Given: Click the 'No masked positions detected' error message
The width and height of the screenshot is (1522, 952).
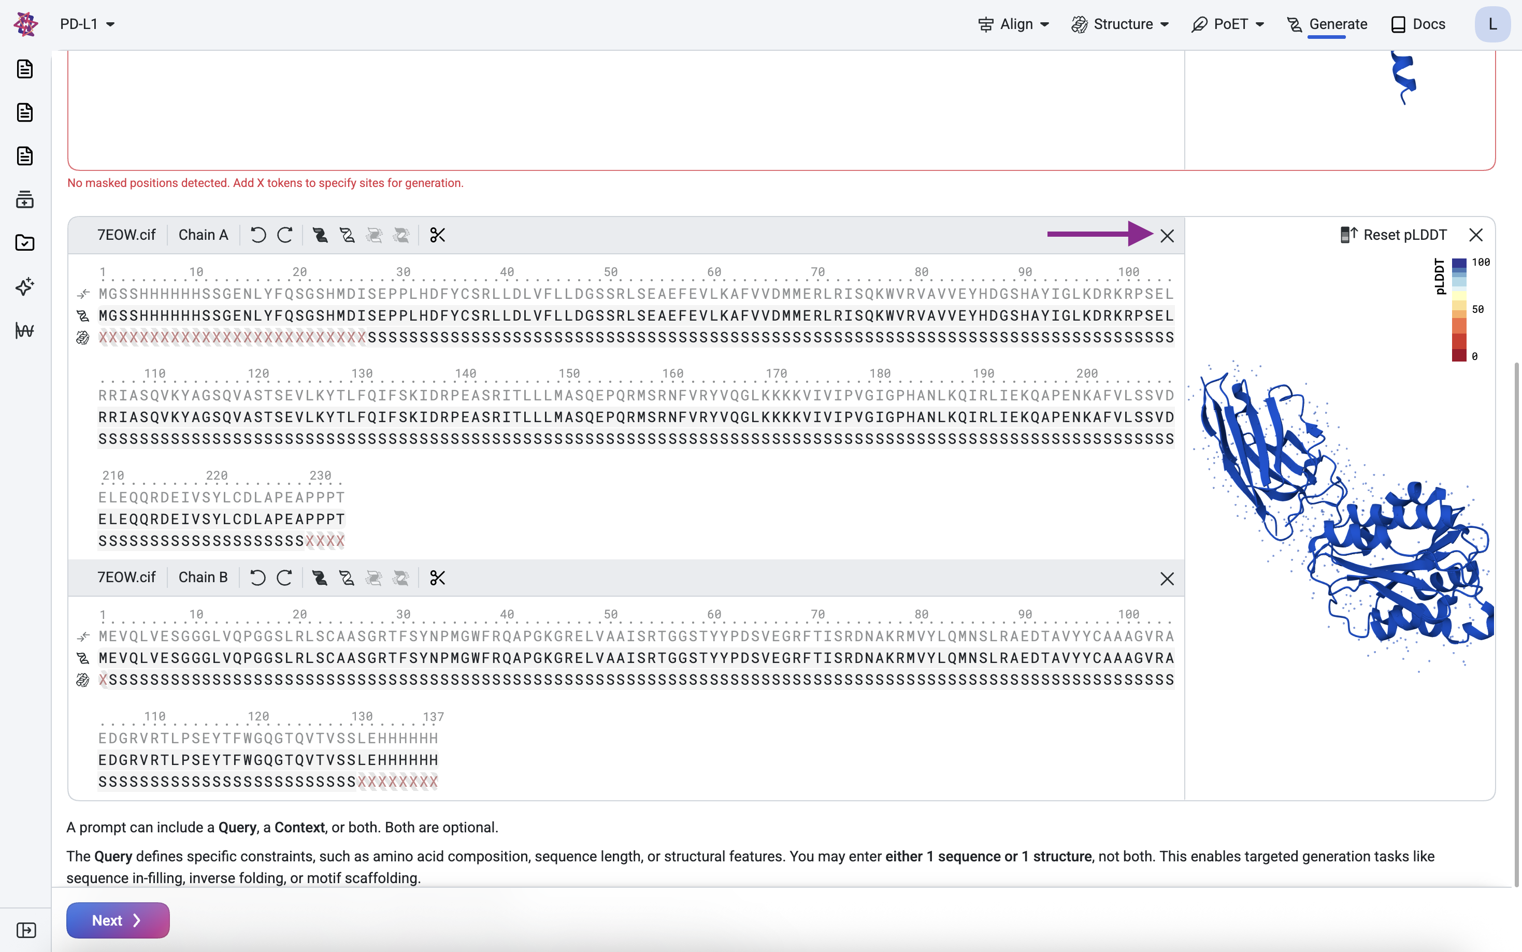Looking at the screenshot, I should pyautogui.click(x=265, y=183).
